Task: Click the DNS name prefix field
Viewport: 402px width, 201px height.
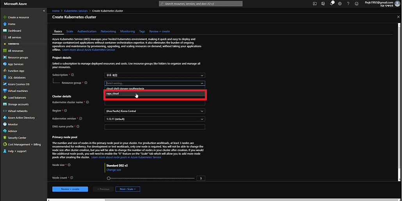Action: tap(155, 127)
